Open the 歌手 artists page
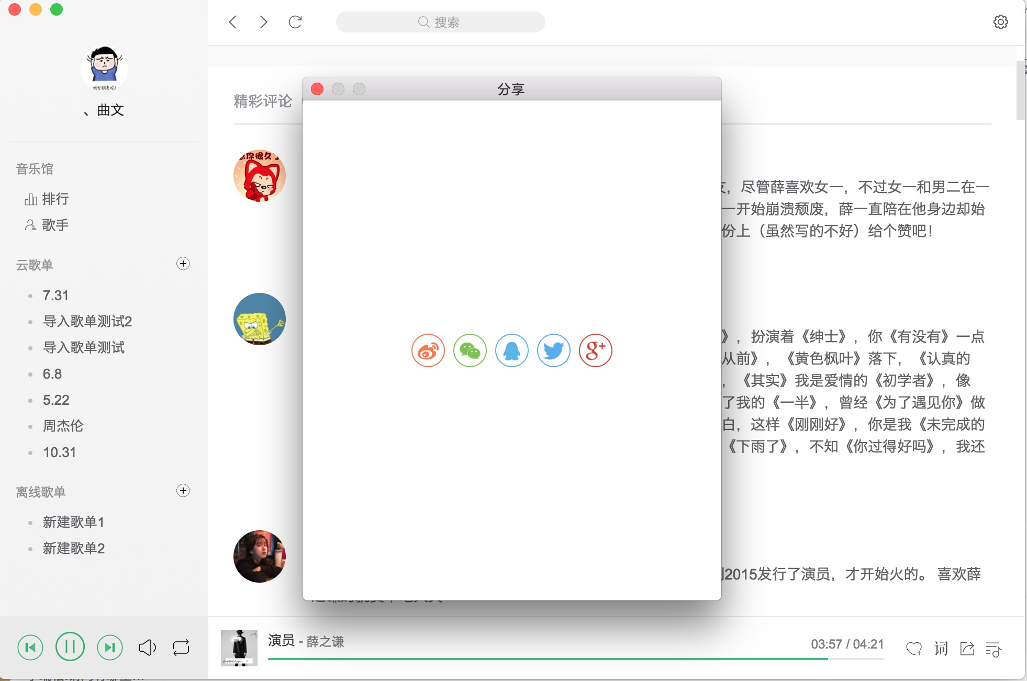 (x=54, y=225)
